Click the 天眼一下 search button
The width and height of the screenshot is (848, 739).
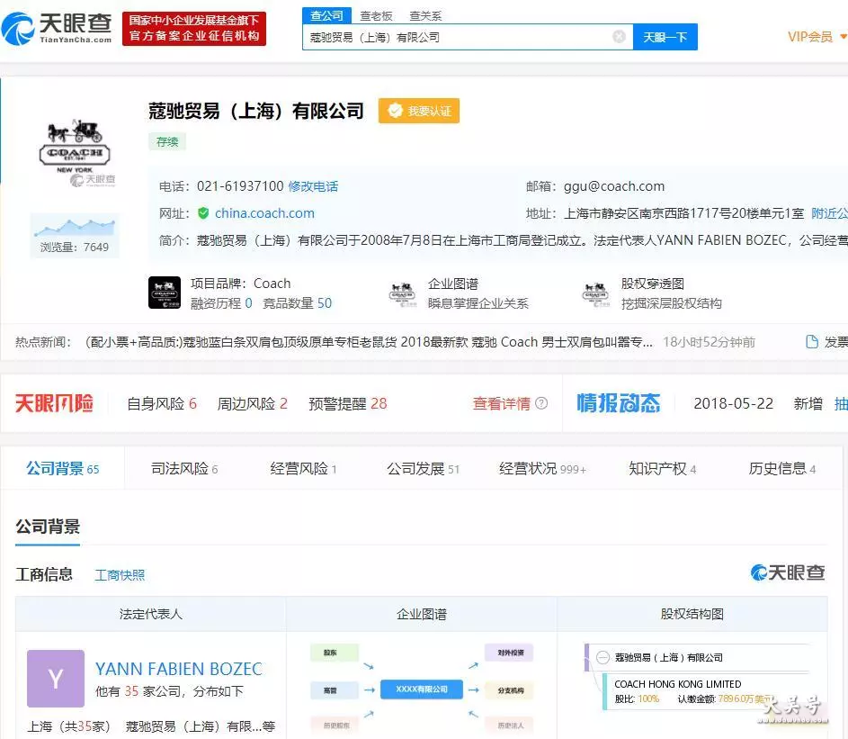(665, 37)
